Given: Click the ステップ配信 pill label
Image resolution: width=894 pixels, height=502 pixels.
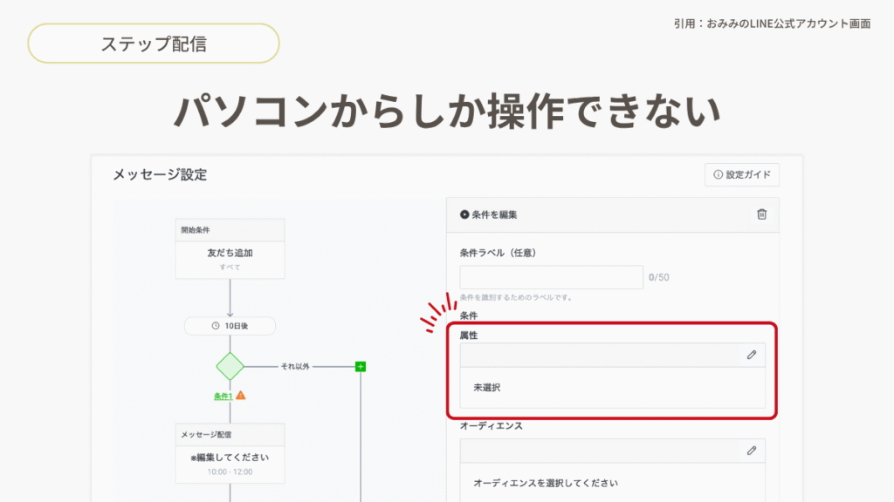Looking at the screenshot, I should point(154,44).
